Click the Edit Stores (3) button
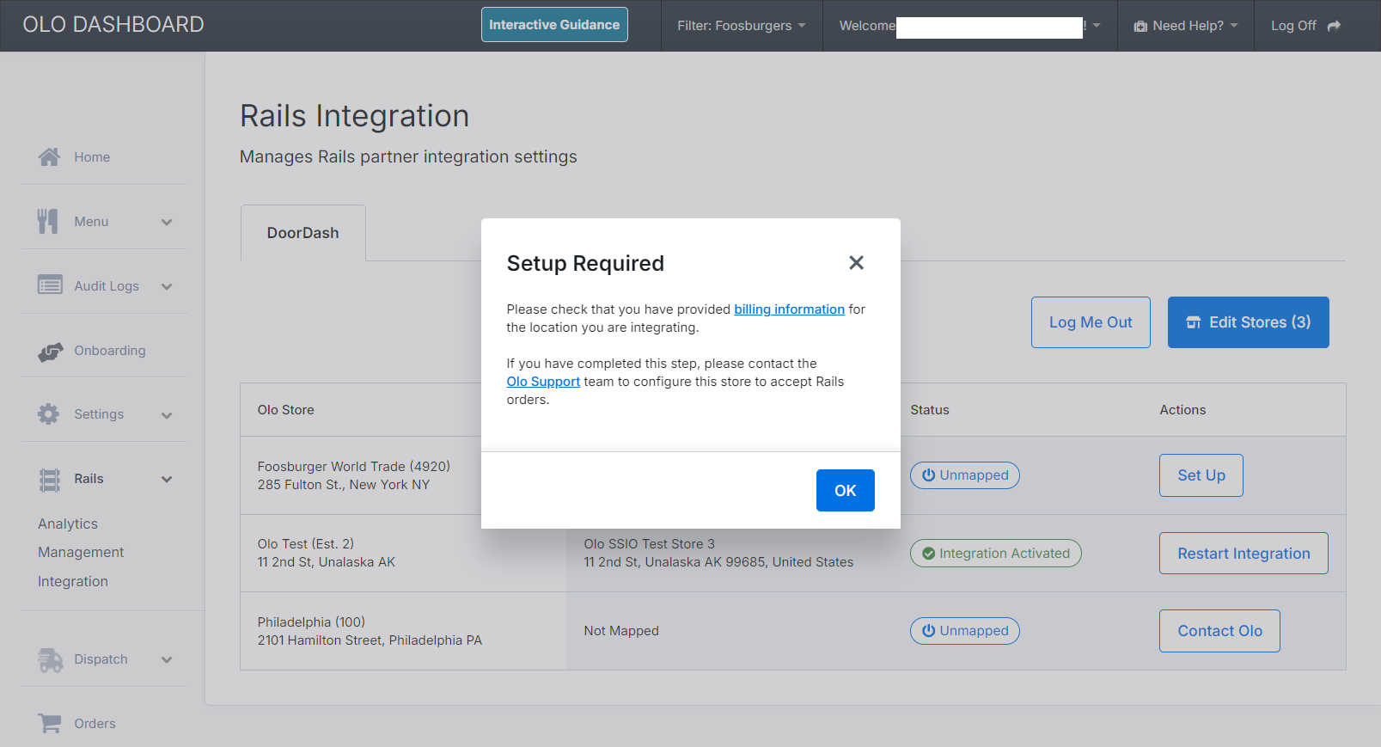1381x747 pixels. 1249,322
